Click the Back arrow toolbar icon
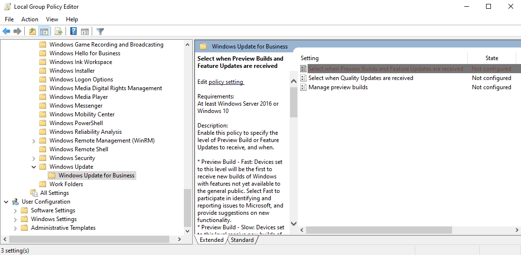Viewport: 521px width, 255px height. [x=6, y=32]
